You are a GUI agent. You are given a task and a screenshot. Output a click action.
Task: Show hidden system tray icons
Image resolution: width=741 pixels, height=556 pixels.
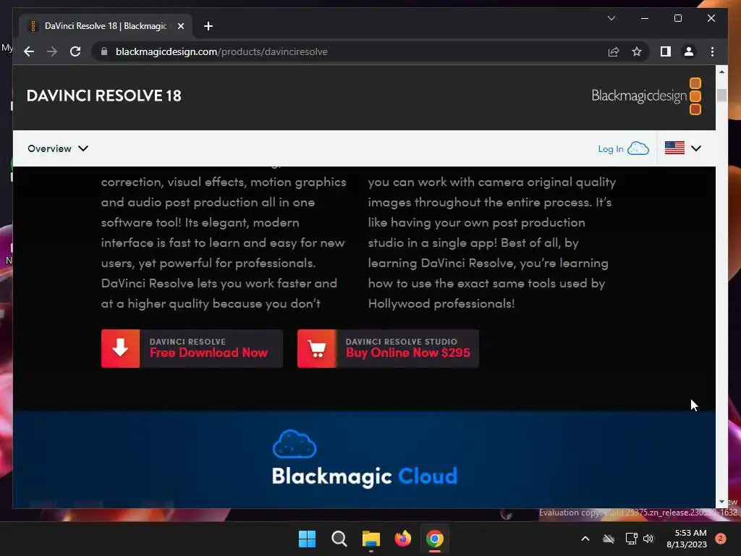tap(585, 539)
